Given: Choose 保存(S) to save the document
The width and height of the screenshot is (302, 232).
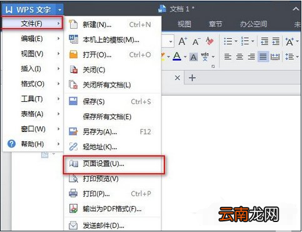Looking at the screenshot, I should click(113, 101).
